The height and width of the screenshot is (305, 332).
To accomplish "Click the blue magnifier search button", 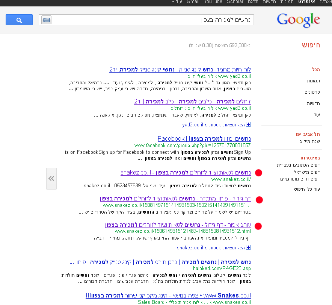I will [x=19, y=20].
